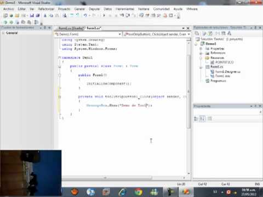This screenshot has width=263, height=197.
Task: Switch to Form1.cs [Diseño] tab
Action: click(71, 28)
